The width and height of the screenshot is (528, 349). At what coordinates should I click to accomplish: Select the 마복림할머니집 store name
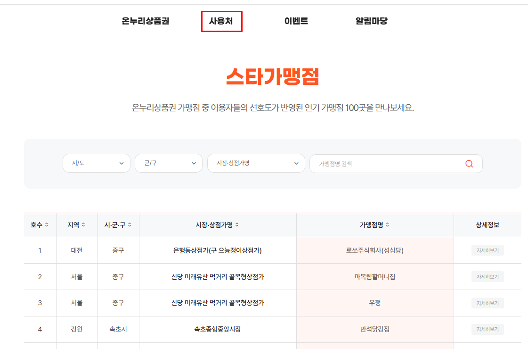(x=375, y=277)
